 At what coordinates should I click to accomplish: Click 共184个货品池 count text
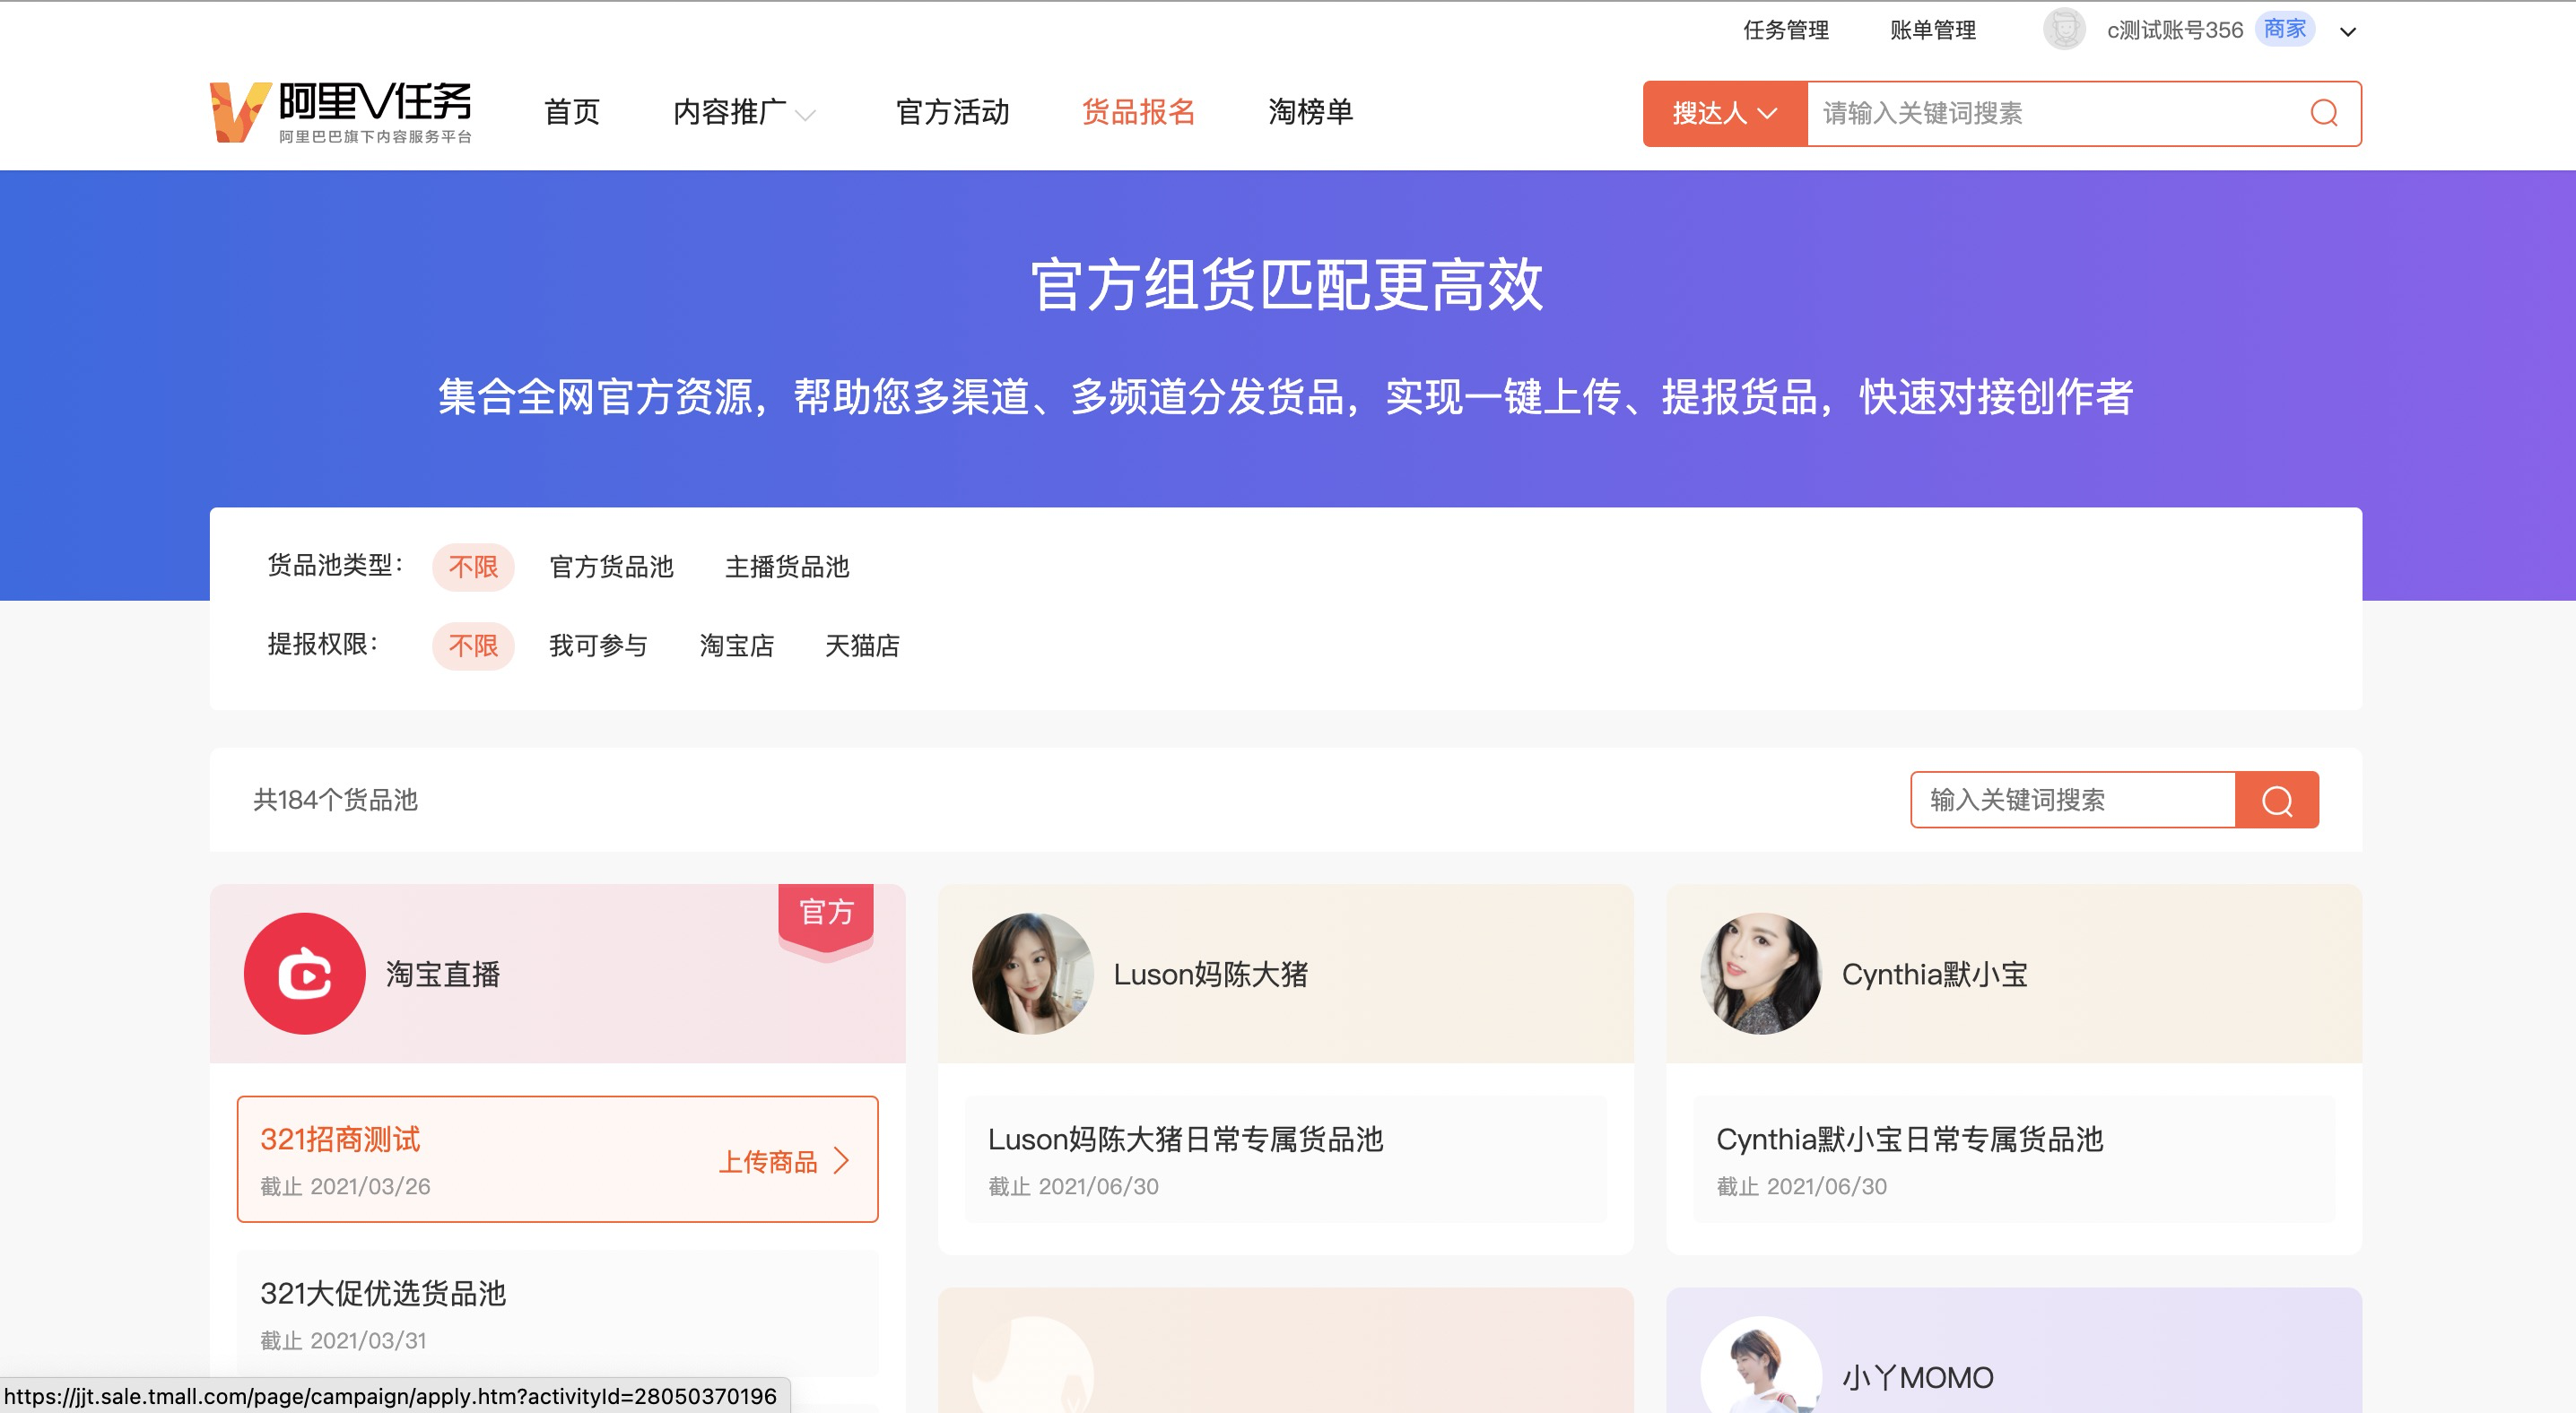(335, 800)
